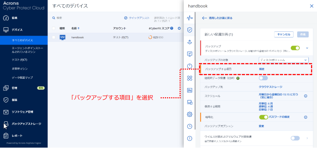Open the protection shield icon in handbook panel

189,30
